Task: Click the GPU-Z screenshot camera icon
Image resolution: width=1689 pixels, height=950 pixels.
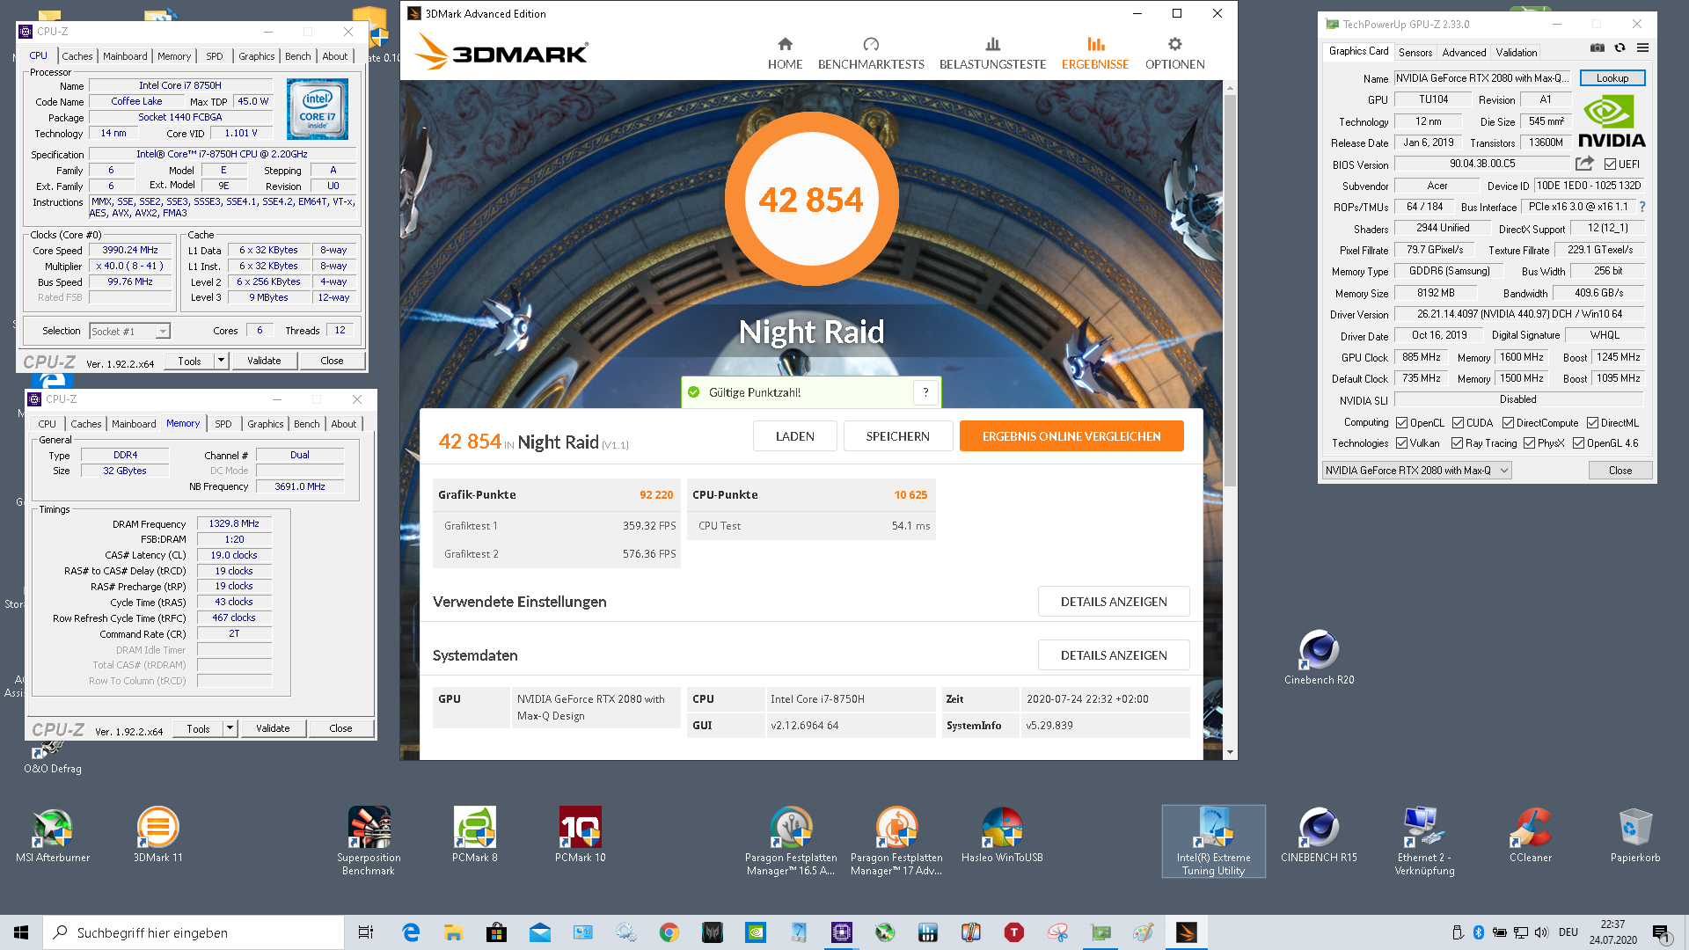Action: (1598, 47)
